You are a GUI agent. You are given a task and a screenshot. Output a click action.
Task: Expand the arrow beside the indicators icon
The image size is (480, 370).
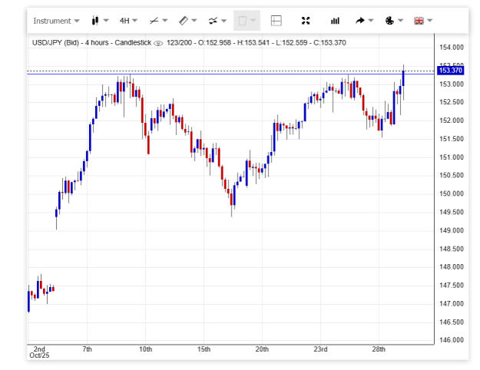(x=223, y=21)
